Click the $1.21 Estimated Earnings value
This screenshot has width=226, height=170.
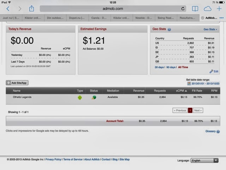click(94, 40)
